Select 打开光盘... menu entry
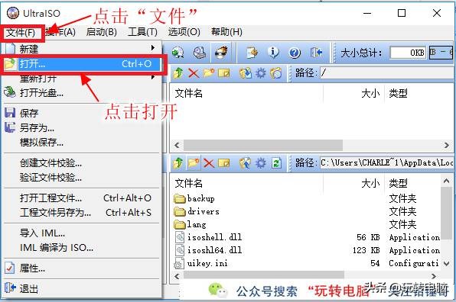This screenshot has width=456, height=302. point(81,93)
